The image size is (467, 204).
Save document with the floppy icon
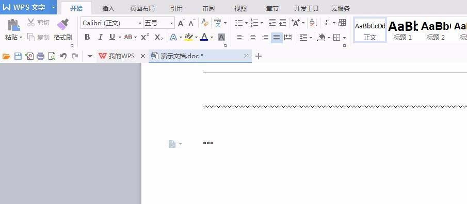[x=18, y=56]
